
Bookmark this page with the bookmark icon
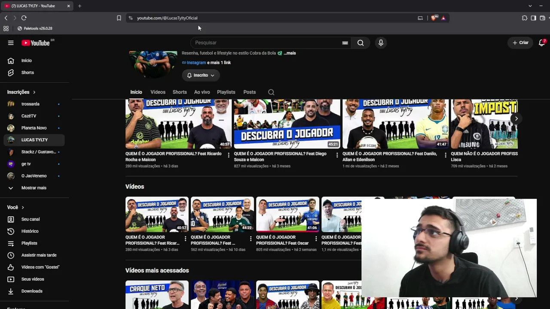pyautogui.click(x=119, y=18)
